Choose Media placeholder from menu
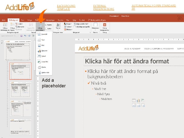 44,67
